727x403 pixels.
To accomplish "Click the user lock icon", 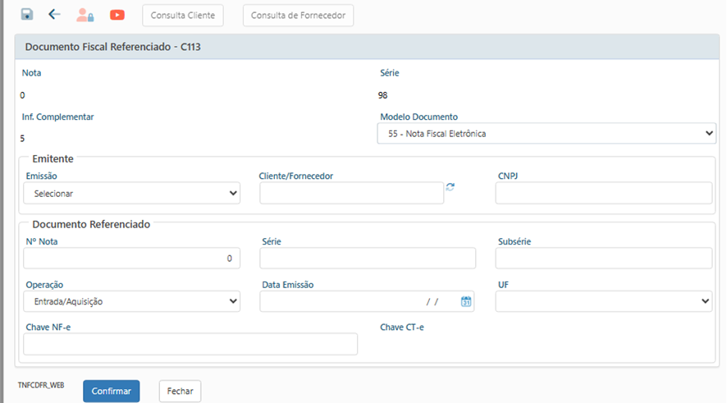I will (x=85, y=15).
